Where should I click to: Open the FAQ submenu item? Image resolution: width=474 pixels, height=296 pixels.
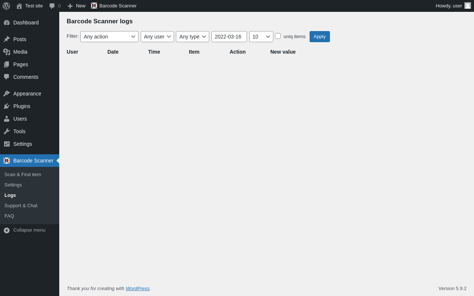(x=30, y=216)
